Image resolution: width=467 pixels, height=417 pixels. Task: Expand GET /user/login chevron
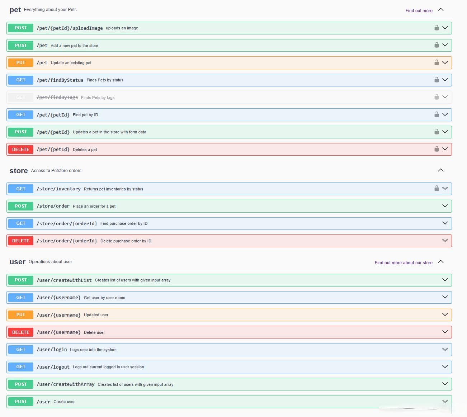coord(445,349)
